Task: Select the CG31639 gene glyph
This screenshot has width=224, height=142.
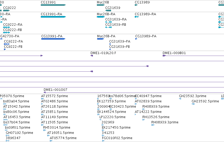Action: pyautogui.click(x=108, y=10)
